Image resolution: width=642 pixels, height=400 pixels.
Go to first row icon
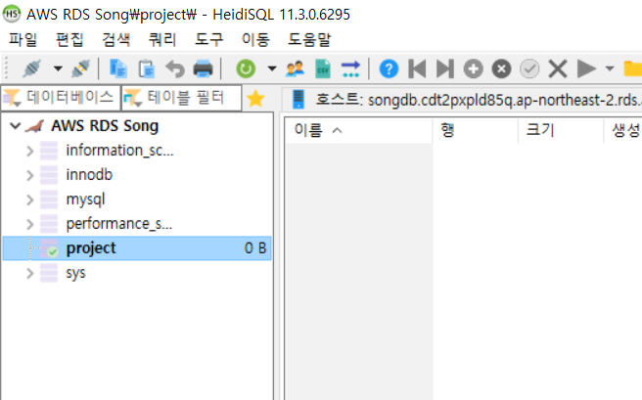click(417, 68)
